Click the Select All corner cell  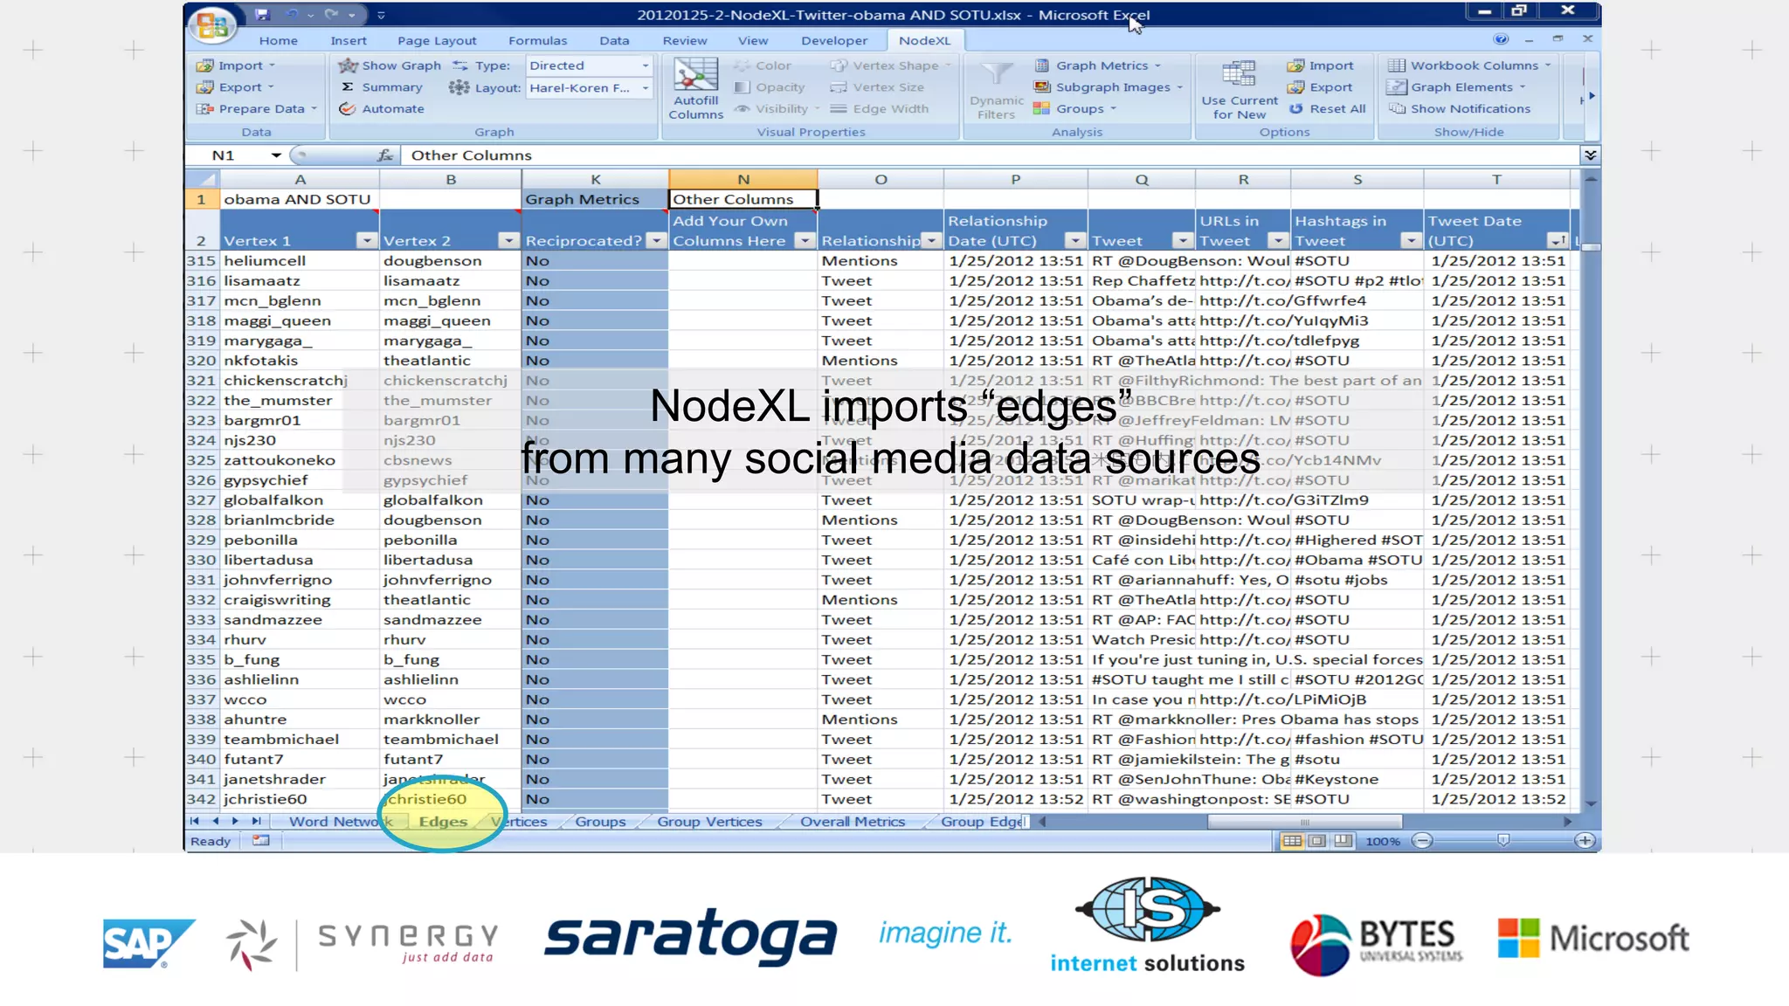tap(202, 179)
